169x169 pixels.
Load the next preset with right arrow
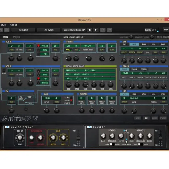click(x=95, y=30)
